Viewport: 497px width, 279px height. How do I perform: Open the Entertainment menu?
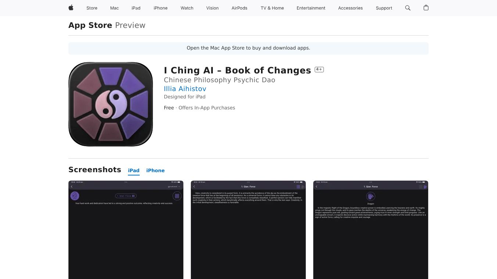pyautogui.click(x=311, y=8)
